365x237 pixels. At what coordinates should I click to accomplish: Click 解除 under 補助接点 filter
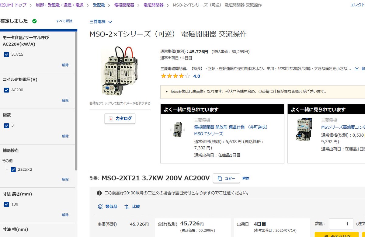click(65, 179)
